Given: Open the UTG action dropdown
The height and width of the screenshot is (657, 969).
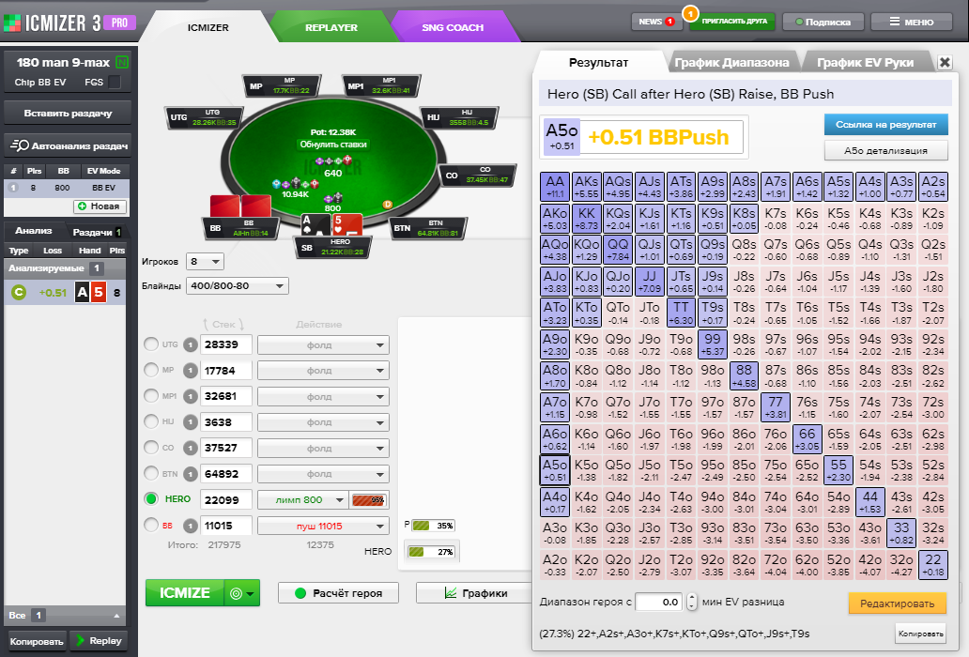Looking at the screenshot, I should click(x=323, y=345).
